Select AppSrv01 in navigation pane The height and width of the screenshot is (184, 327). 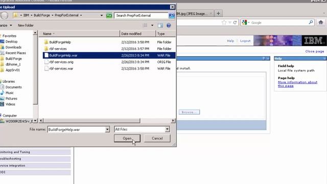click(12, 70)
